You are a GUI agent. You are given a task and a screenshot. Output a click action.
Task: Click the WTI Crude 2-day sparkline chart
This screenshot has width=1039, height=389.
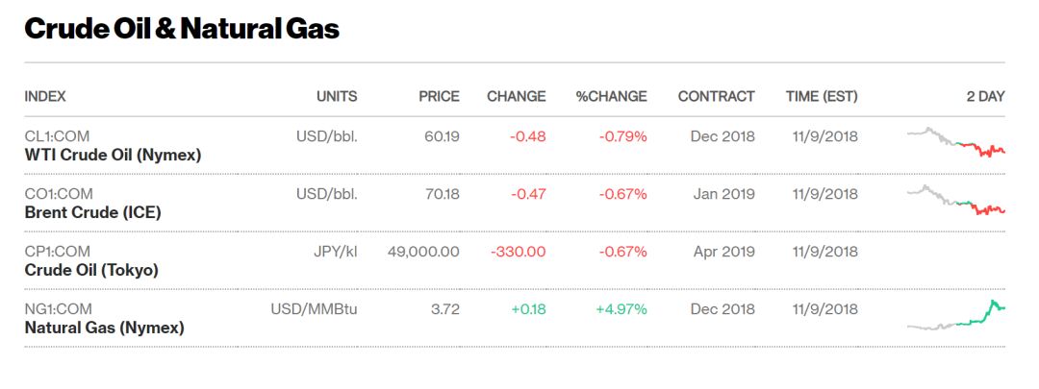tap(955, 142)
